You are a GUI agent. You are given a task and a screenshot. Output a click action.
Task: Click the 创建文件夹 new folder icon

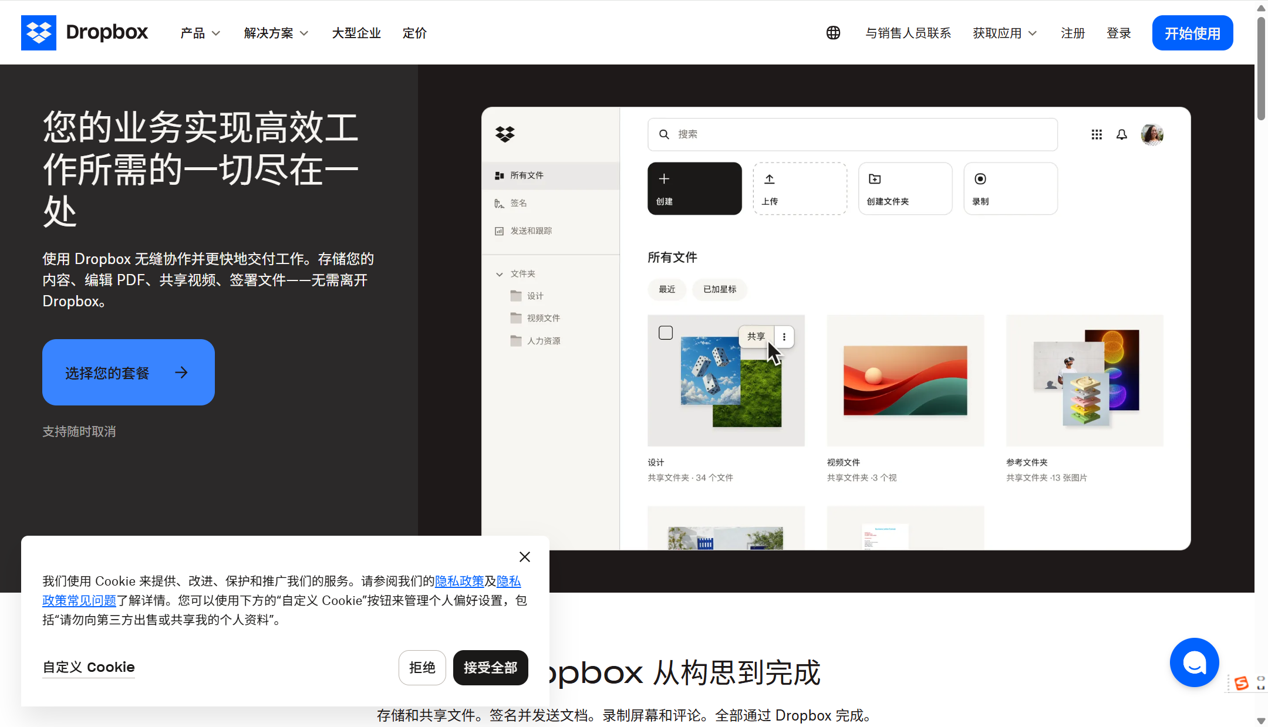pyautogui.click(x=874, y=179)
